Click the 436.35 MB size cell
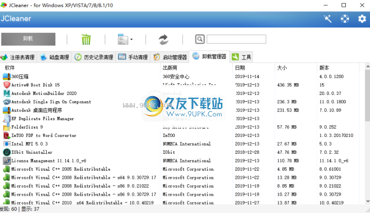The image size is (370, 213). tap(288, 85)
